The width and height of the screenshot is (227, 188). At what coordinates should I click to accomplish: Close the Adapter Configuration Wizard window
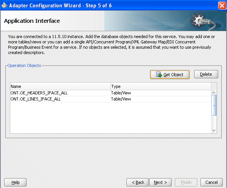222,6
